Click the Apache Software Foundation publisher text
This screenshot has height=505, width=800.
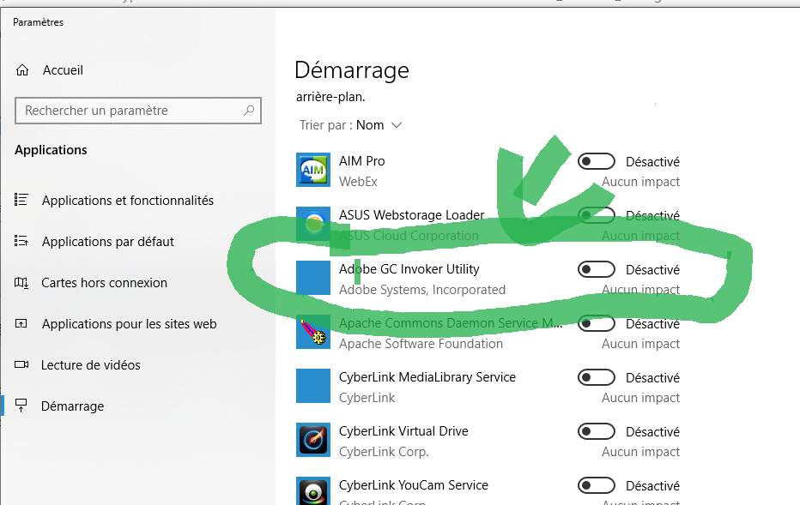[x=421, y=344]
